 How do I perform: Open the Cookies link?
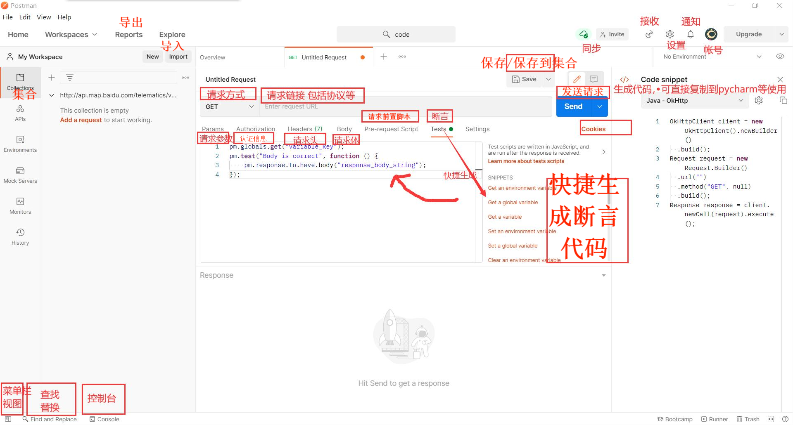click(x=594, y=129)
